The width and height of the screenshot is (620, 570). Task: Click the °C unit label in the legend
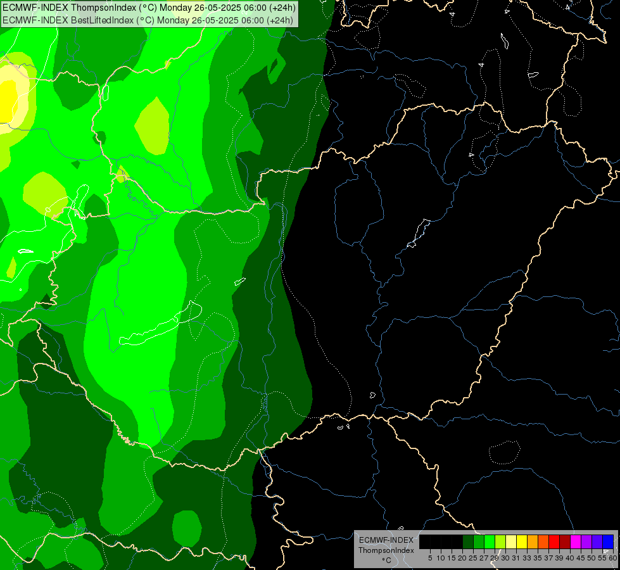click(x=387, y=560)
